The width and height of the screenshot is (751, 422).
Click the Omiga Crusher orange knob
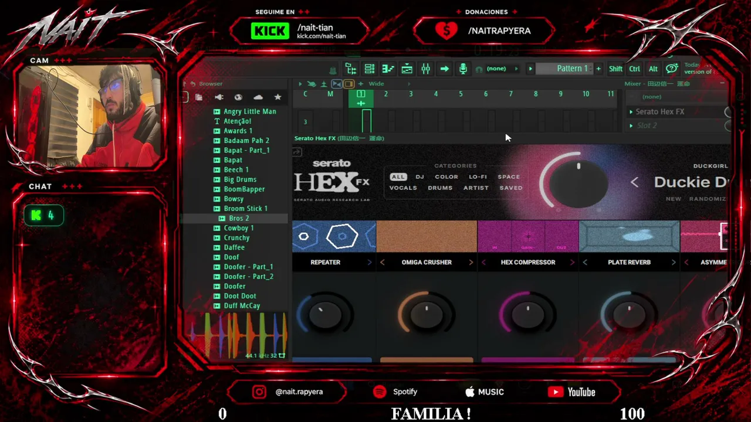(427, 315)
